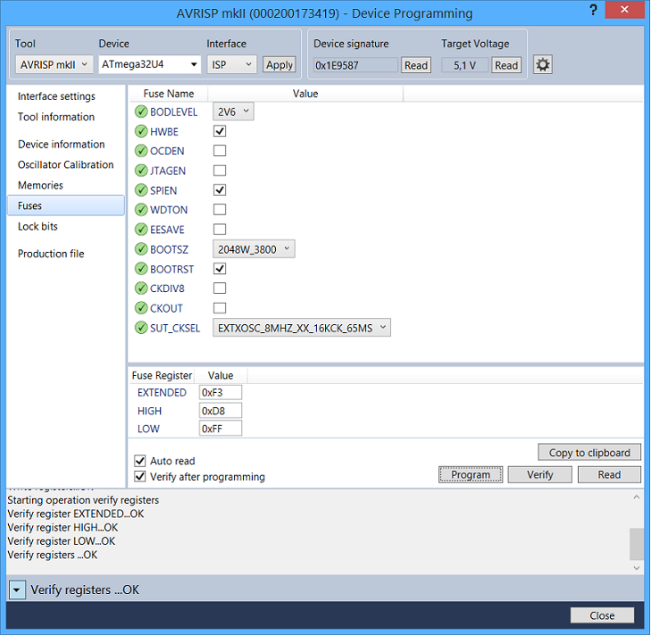Toggle the SPIEN fuse checkbox
Viewport: 651px width, 635px height.
[x=220, y=190]
